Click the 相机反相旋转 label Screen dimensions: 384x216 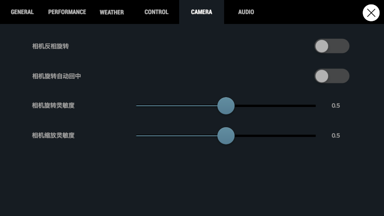pos(50,46)
